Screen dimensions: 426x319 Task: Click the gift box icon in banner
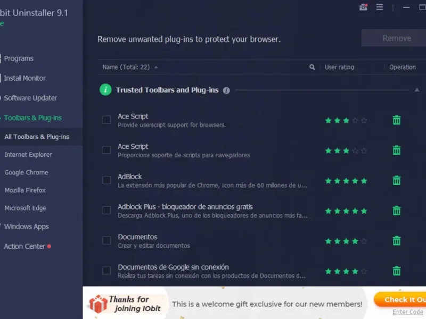(x=99, y=304)
